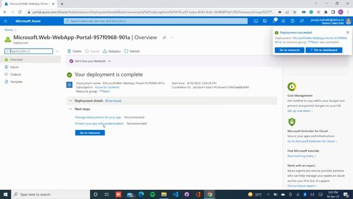This screenshot has height=199, width=353.
Task: Click Pin to dashboard in the notification
Action: (x=324, y=50)
